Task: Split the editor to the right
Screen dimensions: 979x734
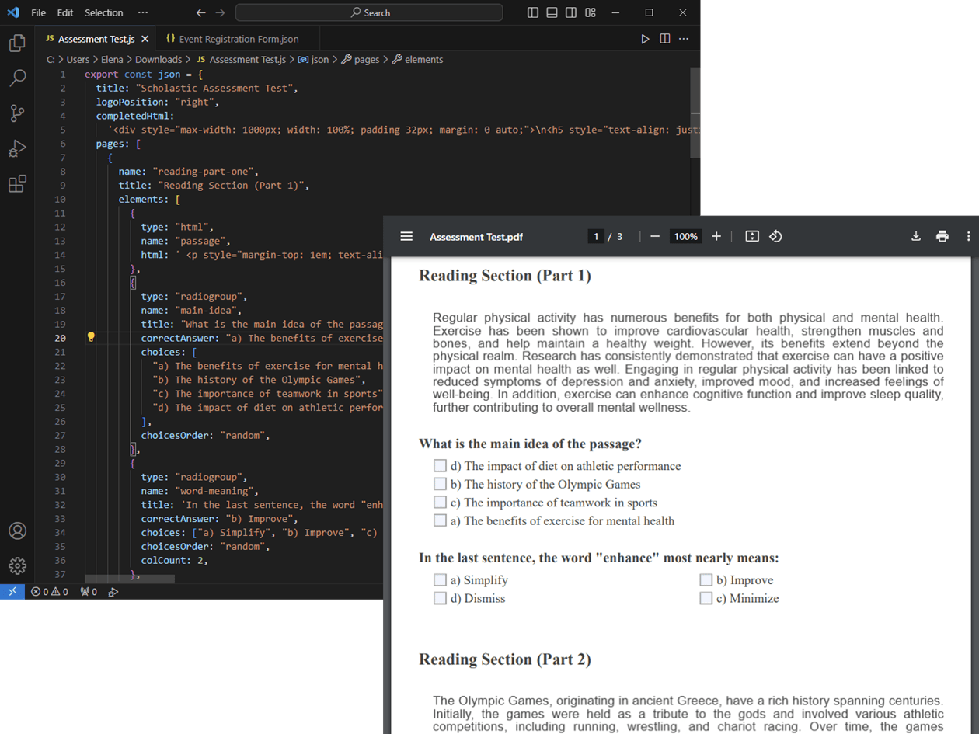Action: click(665, 39)
